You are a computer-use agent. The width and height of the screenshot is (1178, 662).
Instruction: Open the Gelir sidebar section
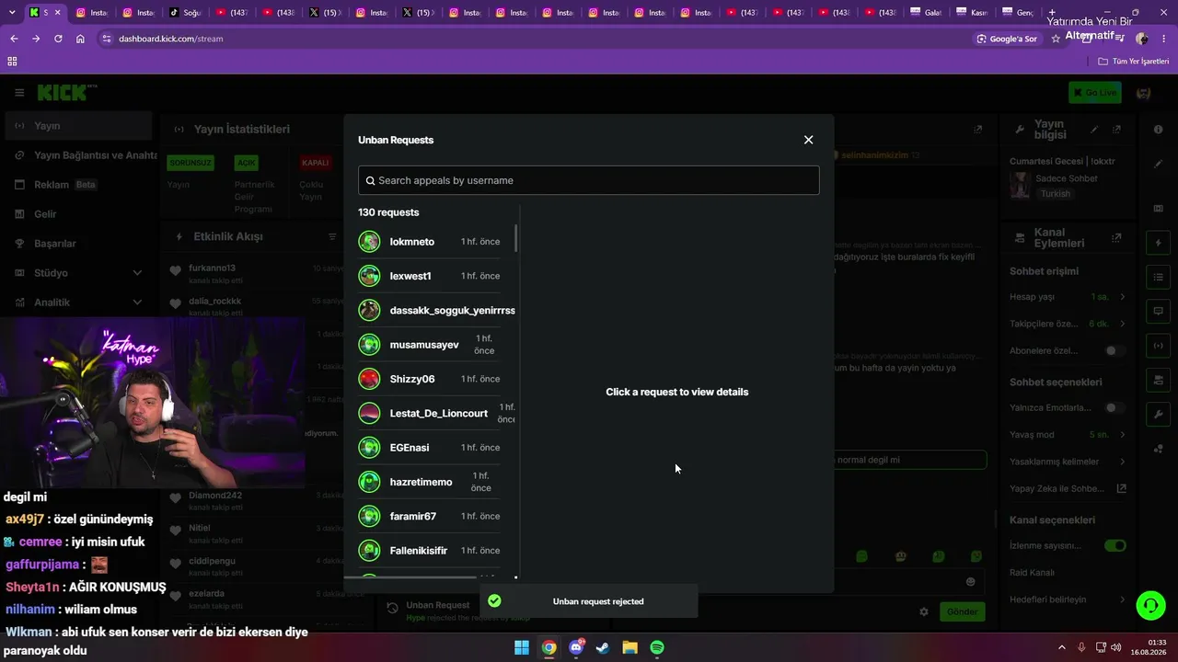click(78, 214)
